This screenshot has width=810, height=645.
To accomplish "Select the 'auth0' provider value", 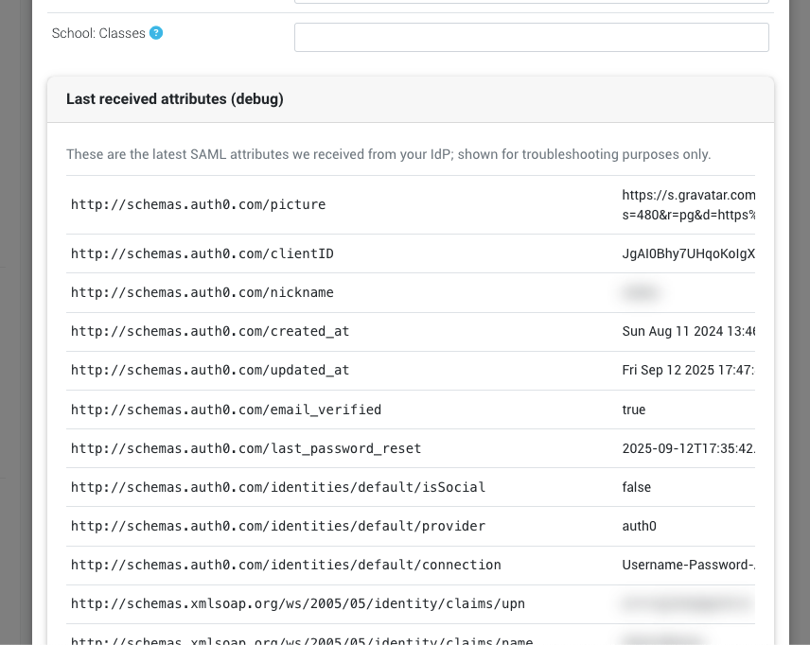I will pos(639,526).
